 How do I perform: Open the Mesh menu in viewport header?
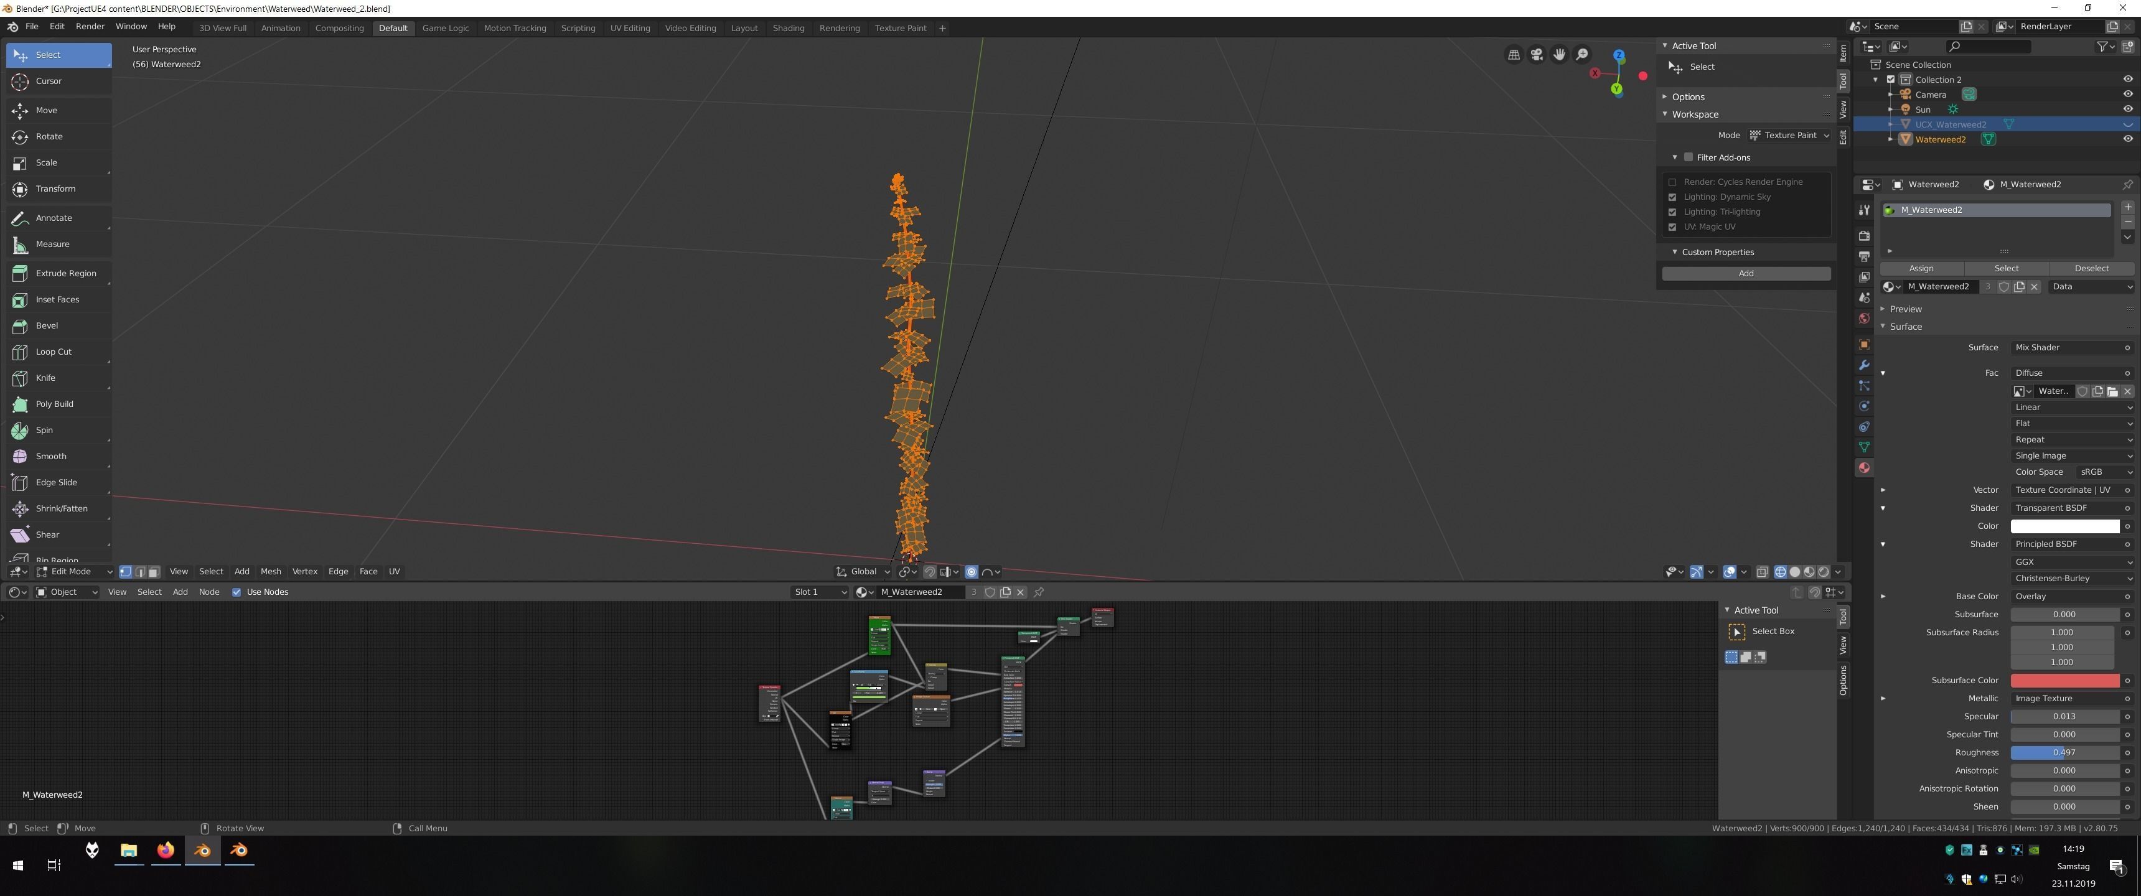[271, 572]
